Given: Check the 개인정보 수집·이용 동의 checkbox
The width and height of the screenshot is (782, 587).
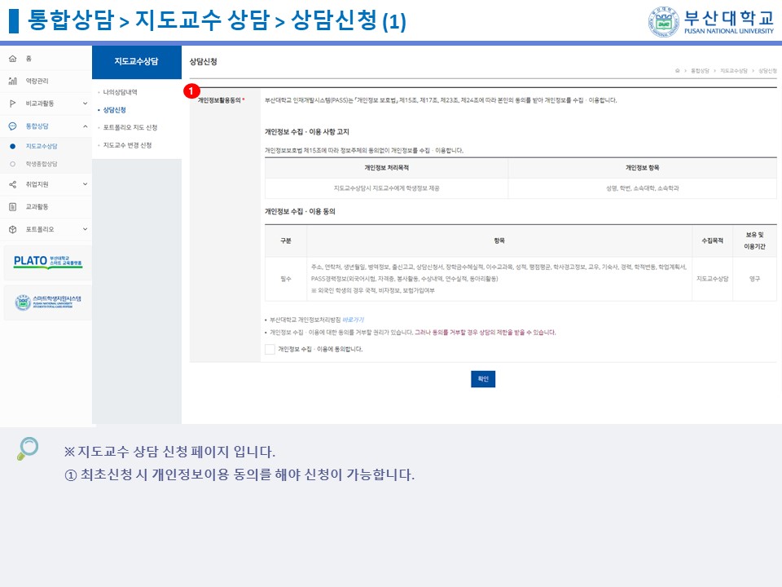Looking at the screenshot, I should coord(270,349).
